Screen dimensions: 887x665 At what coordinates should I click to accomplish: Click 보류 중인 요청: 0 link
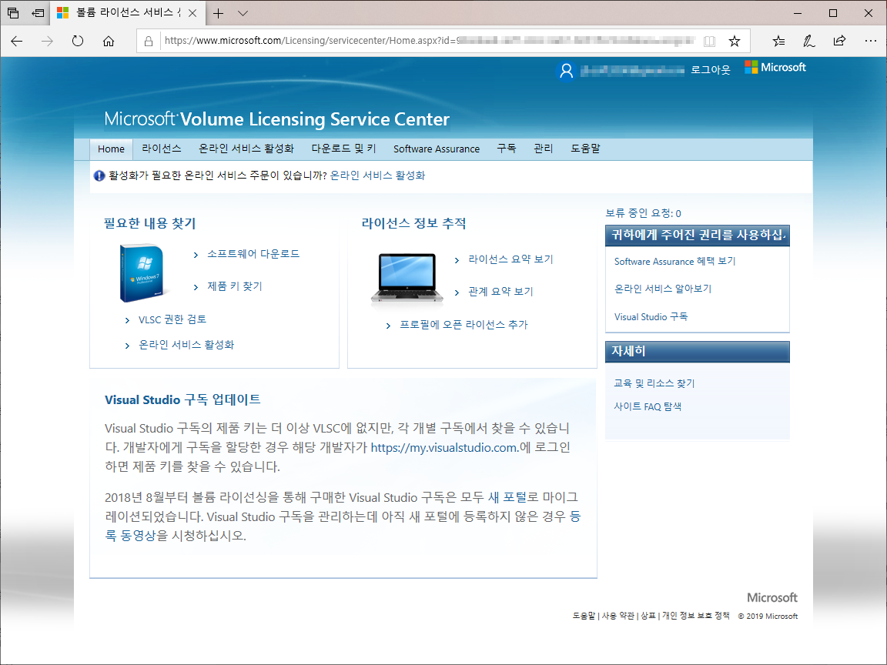coord(643,213)
